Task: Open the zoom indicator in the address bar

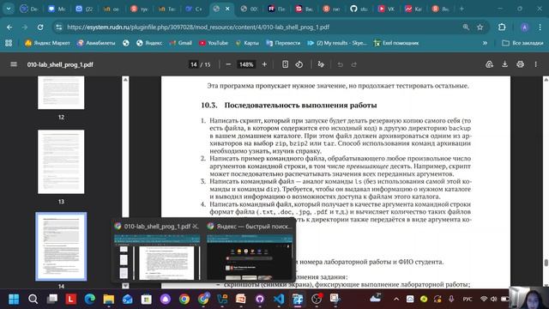Action: tap(466, 27)
